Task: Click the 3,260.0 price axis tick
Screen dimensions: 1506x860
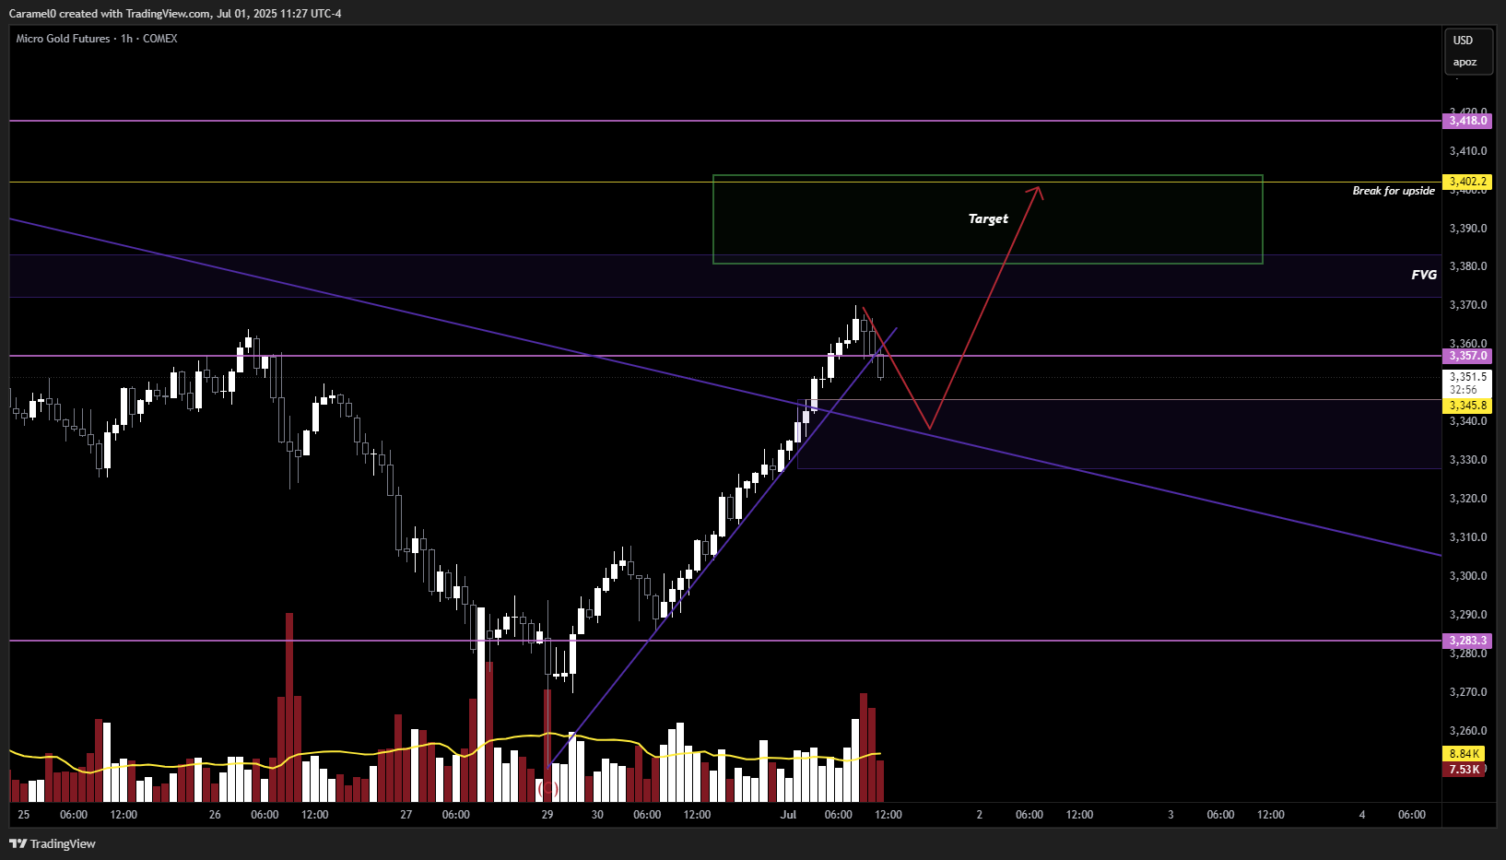Action: (x=1468, y=731)
